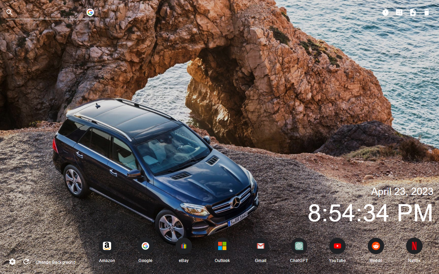The height and width of the screenshot is (274, 439).
Task: Open the eBay shortcut
Action: 184,246
